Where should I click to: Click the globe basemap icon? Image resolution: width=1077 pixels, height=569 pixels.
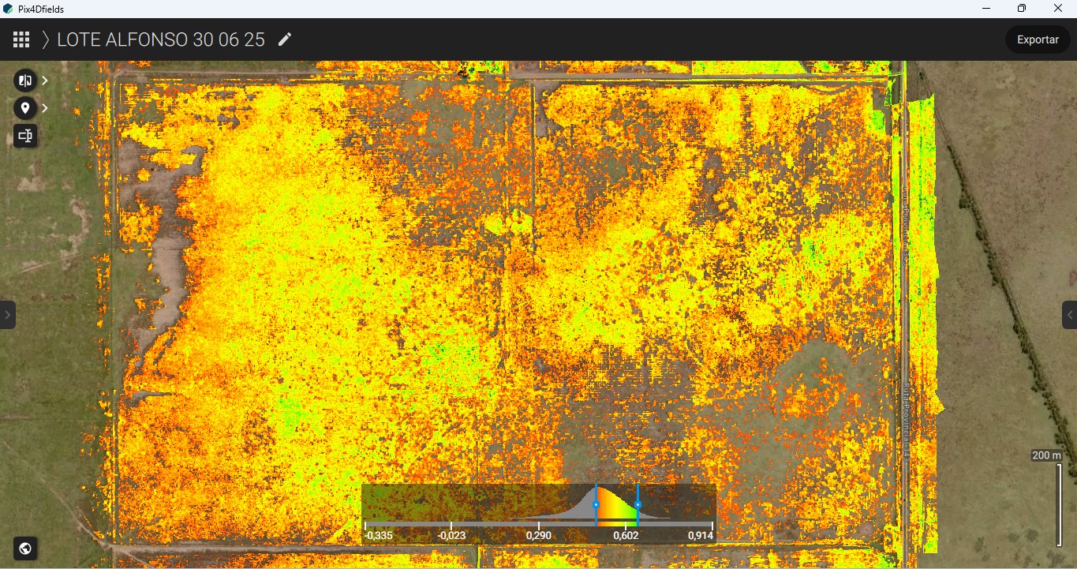[x=25, y=548]
